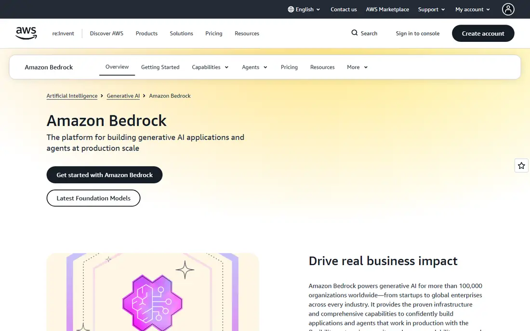Go to Resources tab in Bedrock nav
The height and width of the screenshot is (331, 530).
pyautogui.click(x=322, y=67)
